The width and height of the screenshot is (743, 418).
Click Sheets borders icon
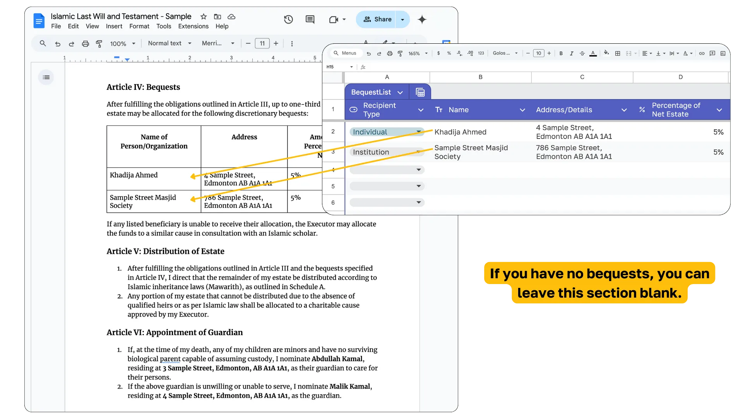click(618, 53)
